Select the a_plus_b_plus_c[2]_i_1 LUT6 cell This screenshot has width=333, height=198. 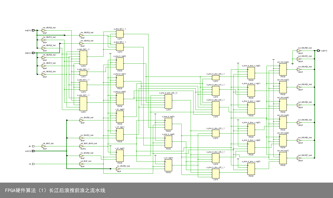[x=216, y=108]
